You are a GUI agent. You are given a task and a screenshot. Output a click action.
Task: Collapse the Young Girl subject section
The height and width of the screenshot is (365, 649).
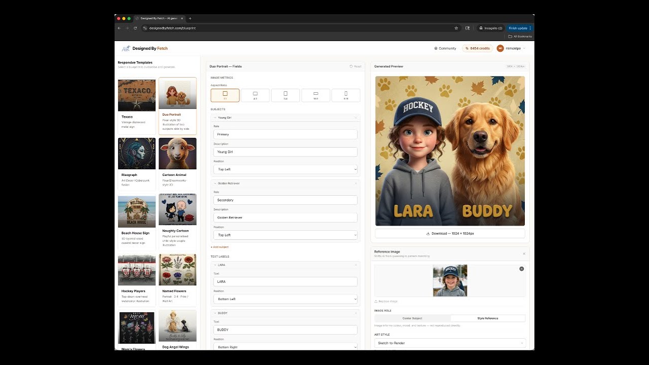(215, 118)
